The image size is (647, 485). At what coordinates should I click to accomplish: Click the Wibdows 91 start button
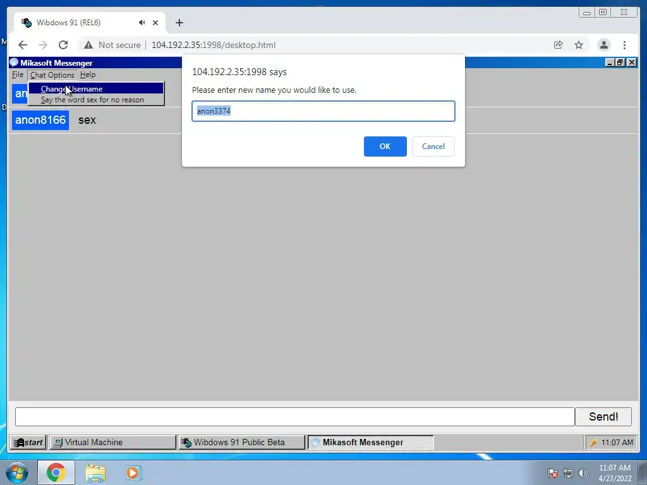28,443
